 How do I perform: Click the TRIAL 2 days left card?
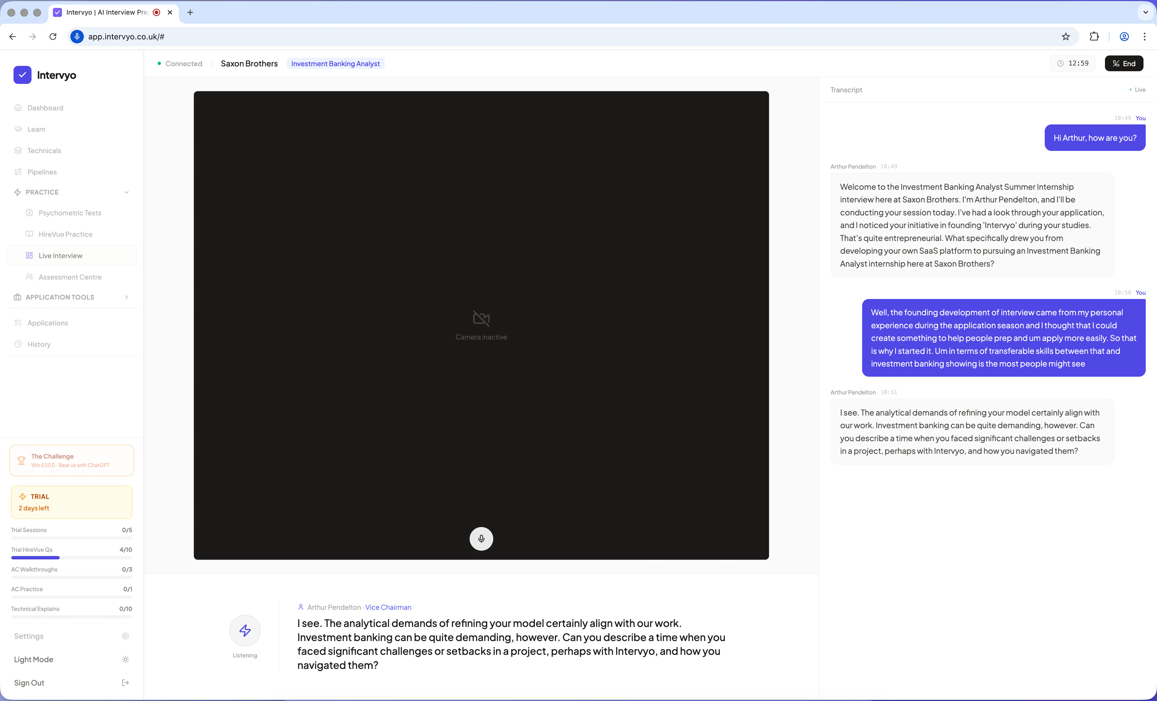pos(72,502)
